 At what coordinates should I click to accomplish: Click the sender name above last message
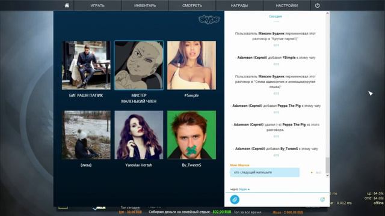pos(239,166)
